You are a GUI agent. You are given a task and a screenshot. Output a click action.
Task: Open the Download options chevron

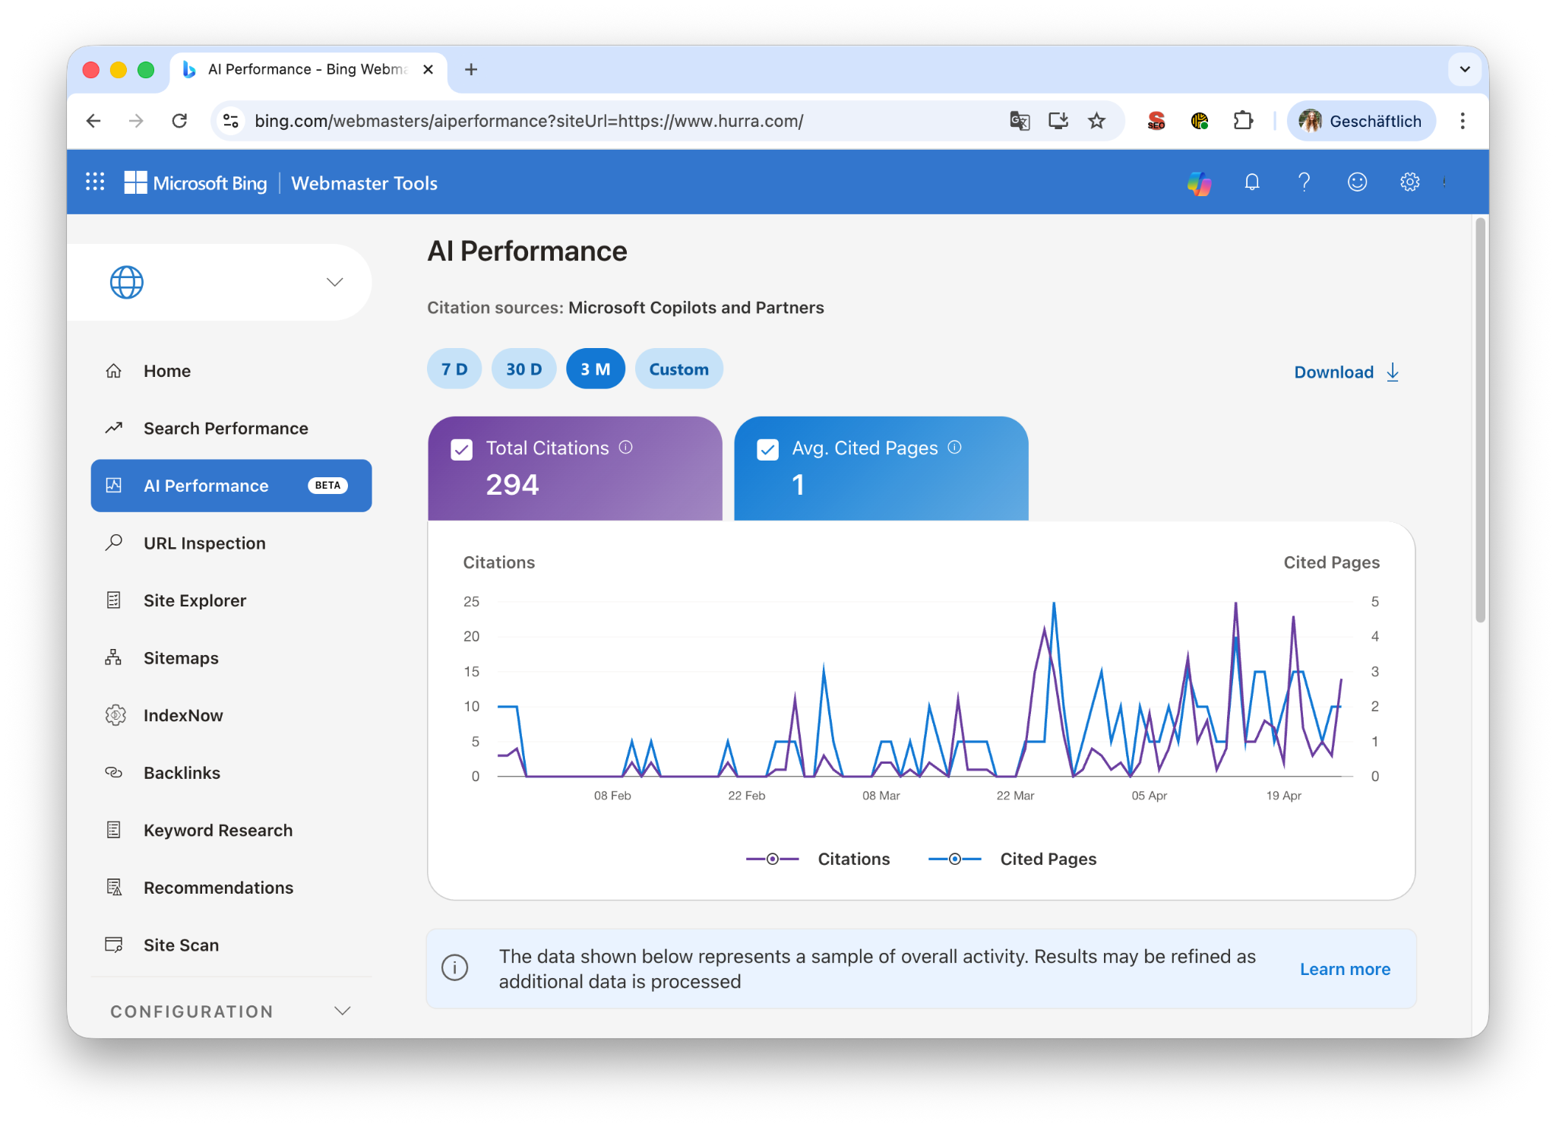1392,372
